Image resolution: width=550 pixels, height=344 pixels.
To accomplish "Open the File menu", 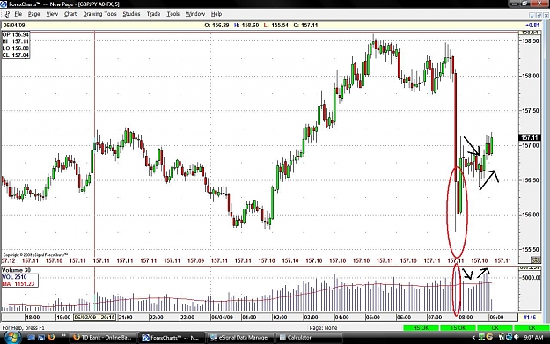I will [x=18, y=14].
